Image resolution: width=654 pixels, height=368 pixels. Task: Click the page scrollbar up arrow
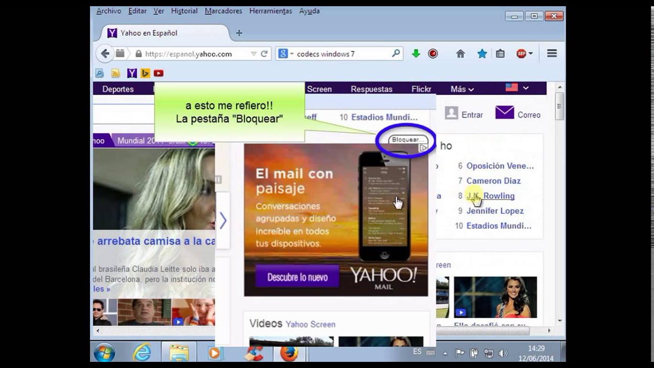tap(559, 87)
